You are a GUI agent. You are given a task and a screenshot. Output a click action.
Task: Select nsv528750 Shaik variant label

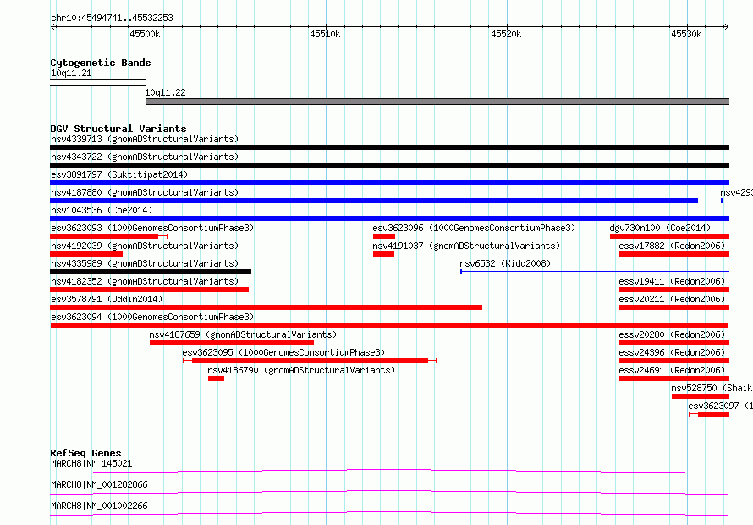click(x=712, y=388)
